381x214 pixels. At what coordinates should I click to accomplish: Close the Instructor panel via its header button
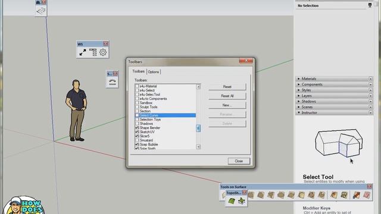[x=370, y=112]
